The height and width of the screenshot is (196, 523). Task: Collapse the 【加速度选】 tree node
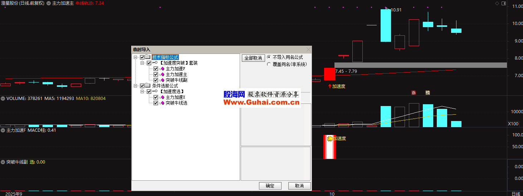click(142, 91)
